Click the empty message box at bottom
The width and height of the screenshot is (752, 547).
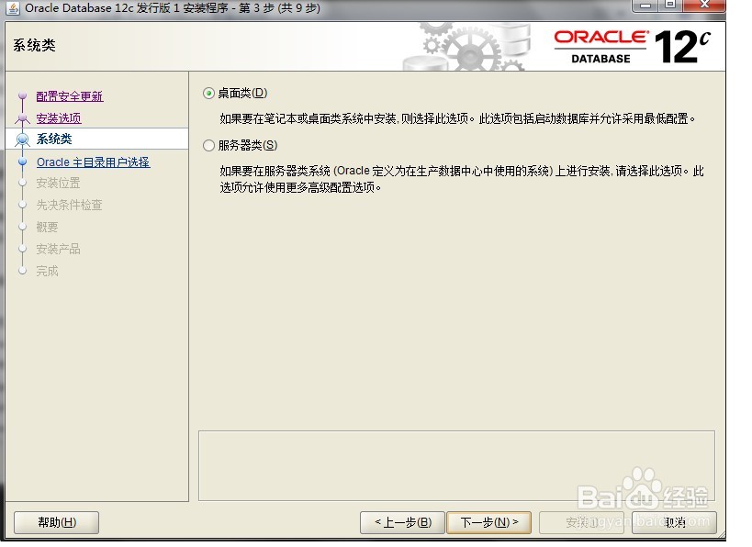pos(456,465)
